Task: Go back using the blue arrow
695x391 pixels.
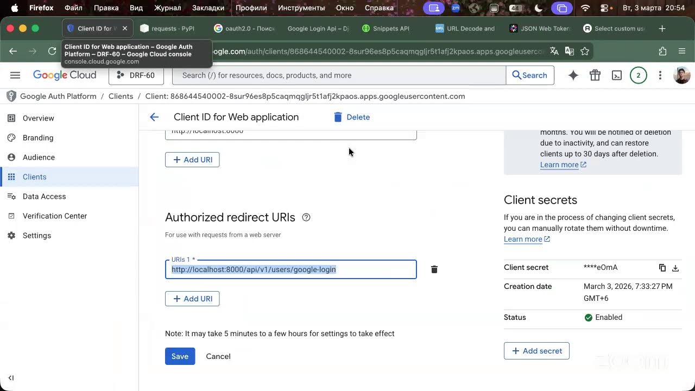Action: pos(154,117)
